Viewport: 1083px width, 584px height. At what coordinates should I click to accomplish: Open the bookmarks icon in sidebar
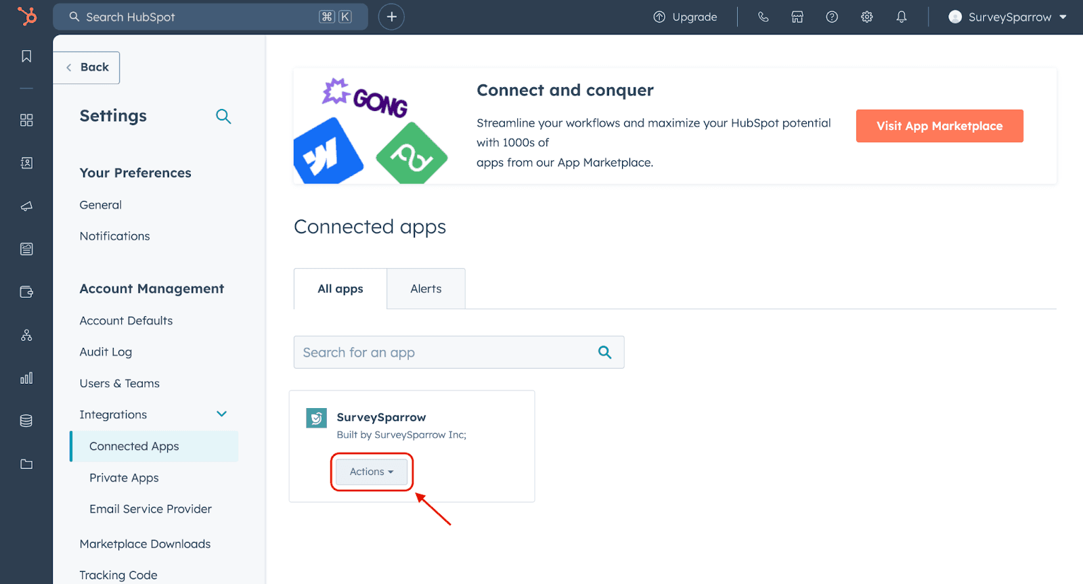(x=26, y=56)
